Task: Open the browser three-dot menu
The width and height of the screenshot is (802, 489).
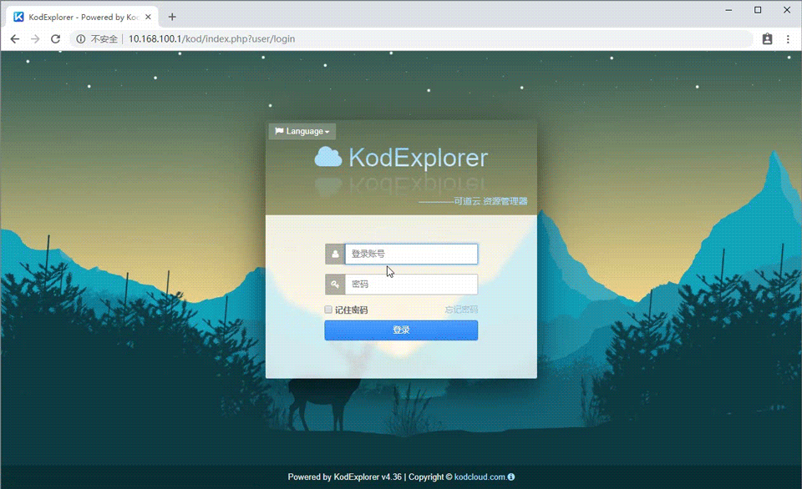Action: tap(788, 39)
